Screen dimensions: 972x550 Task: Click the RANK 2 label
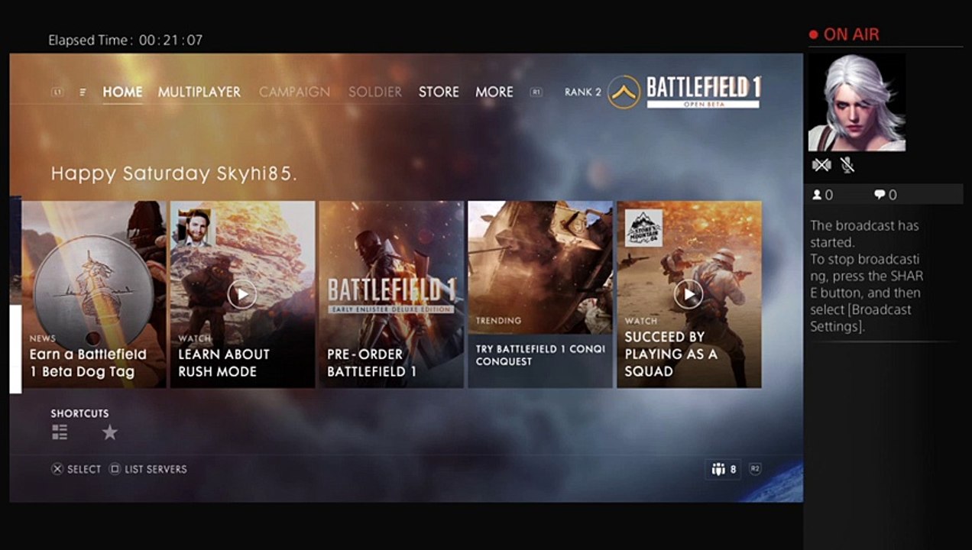click(x=583, y=92)
